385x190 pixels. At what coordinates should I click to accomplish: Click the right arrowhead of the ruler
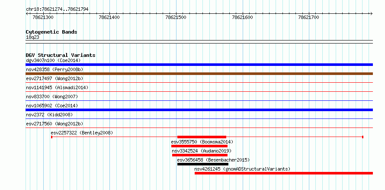point(371,13)
